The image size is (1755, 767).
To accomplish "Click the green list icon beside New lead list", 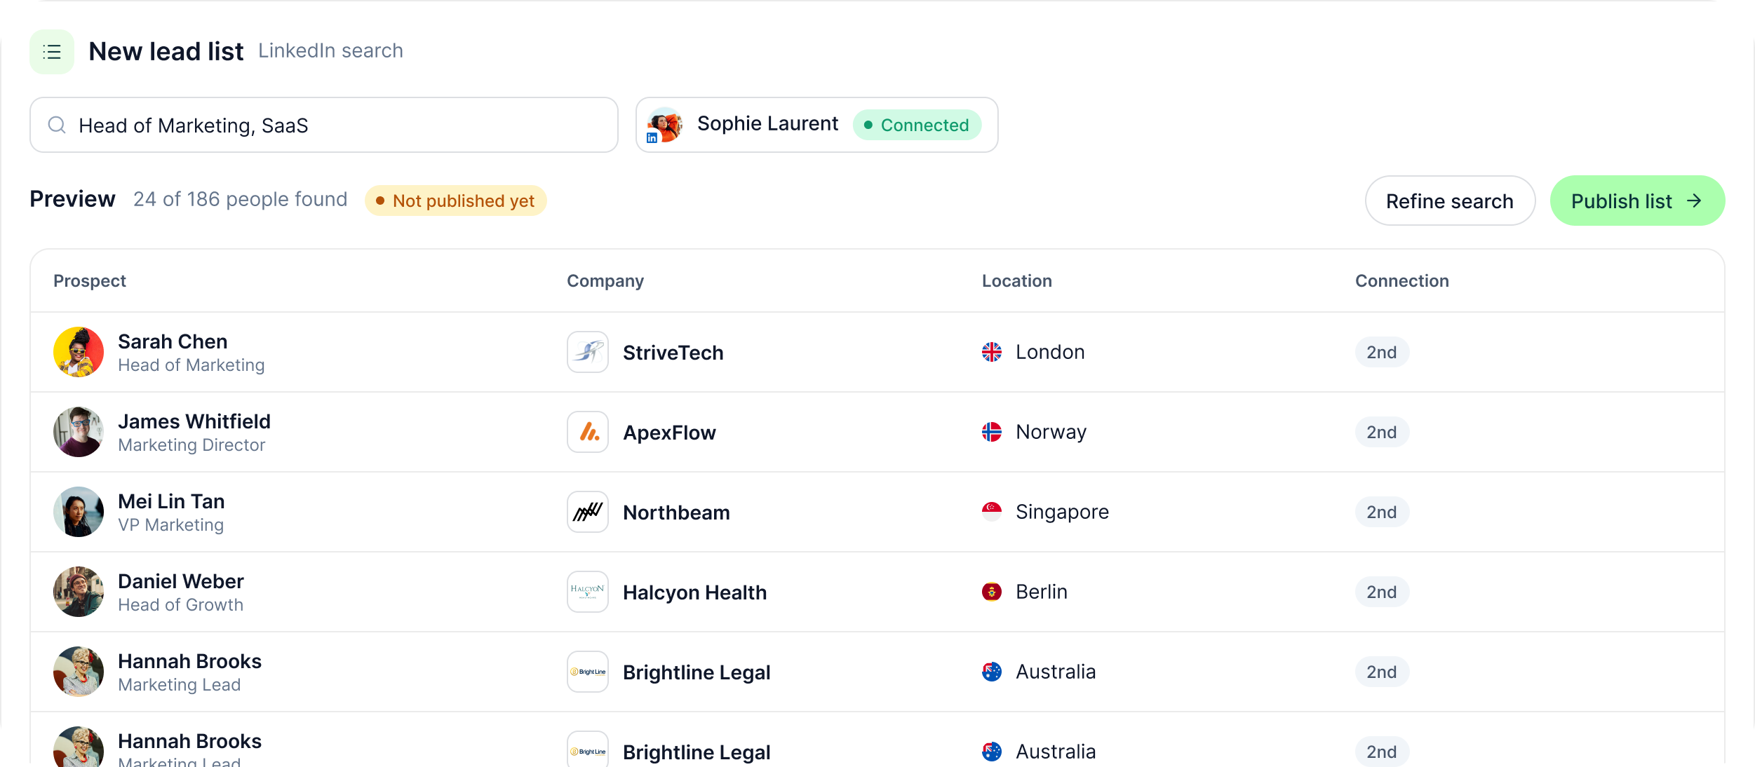I will pyautogui.click(x=52, y=52).
